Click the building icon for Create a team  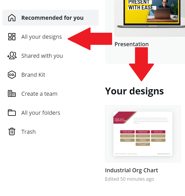coord(12,94)
